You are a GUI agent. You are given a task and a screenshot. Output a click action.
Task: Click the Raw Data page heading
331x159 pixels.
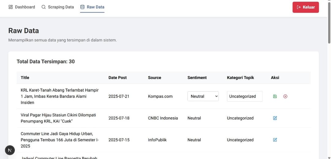click(24, 31)
